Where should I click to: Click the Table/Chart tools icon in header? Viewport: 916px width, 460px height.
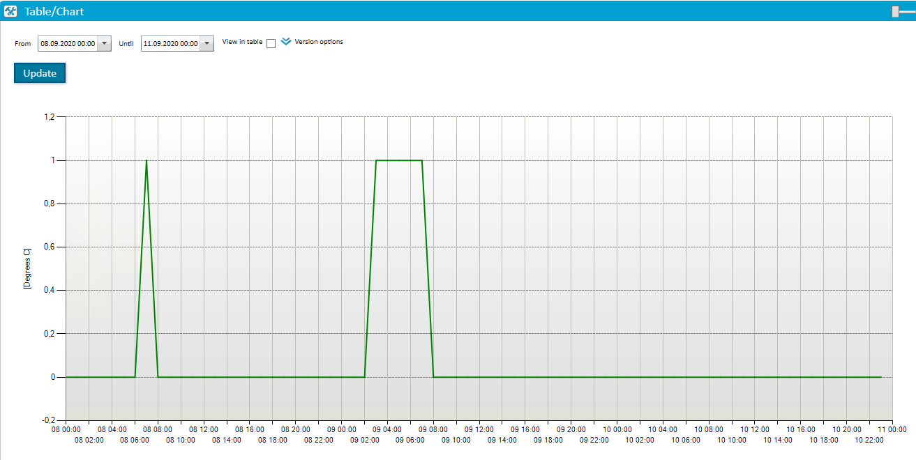pyautogui.click(x=10, y=11)
